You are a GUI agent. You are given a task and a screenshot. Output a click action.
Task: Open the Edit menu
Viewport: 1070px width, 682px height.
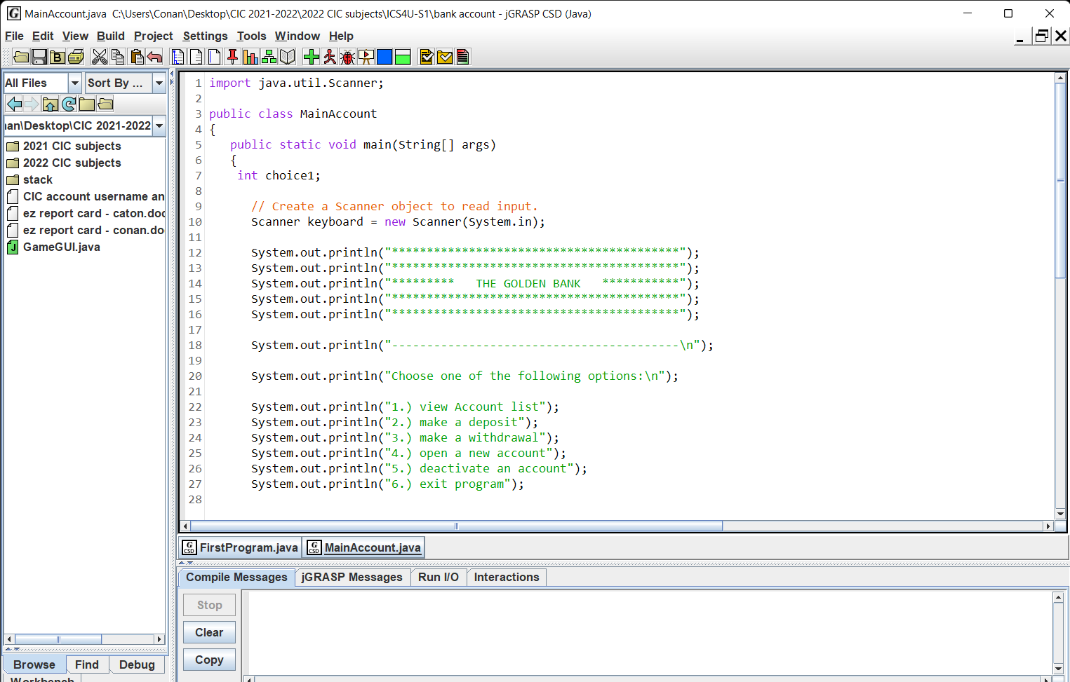pyautogui.click(x=43, y=36)
